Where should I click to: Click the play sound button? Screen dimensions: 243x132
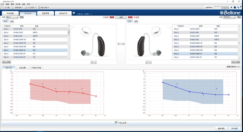point(231,7)
